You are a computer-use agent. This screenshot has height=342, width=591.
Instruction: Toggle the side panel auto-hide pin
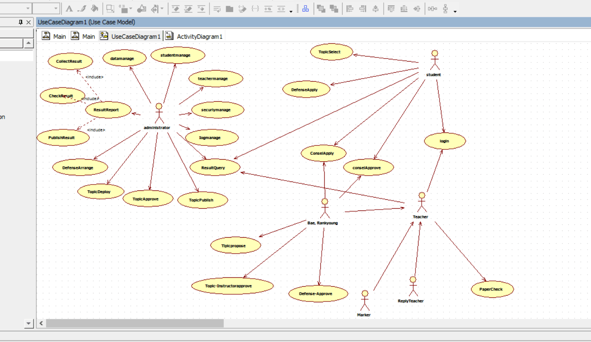21,22
